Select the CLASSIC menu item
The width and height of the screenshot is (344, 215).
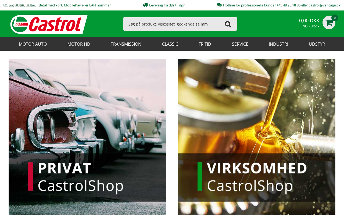170,44
